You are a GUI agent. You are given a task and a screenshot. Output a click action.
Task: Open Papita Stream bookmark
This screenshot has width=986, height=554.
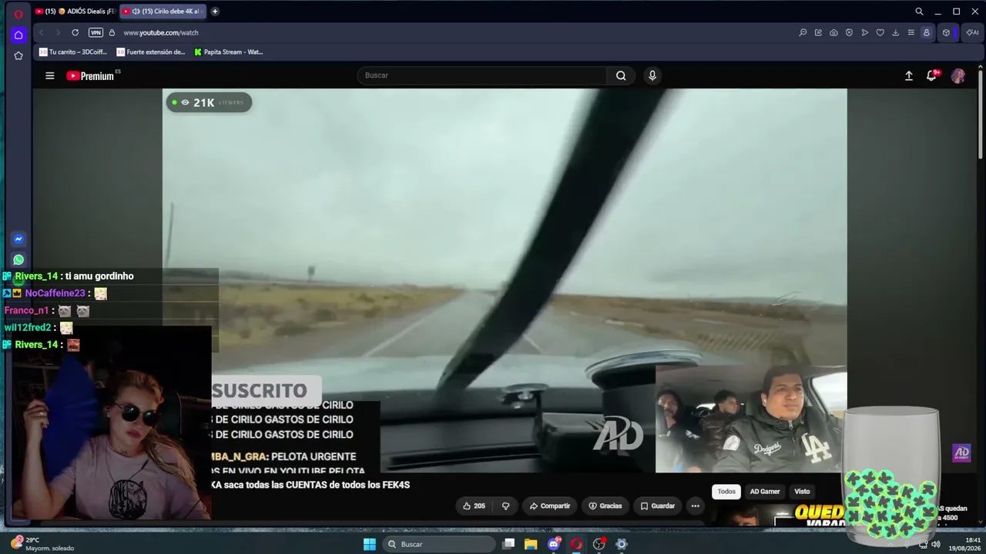click(x=229, y=52)
